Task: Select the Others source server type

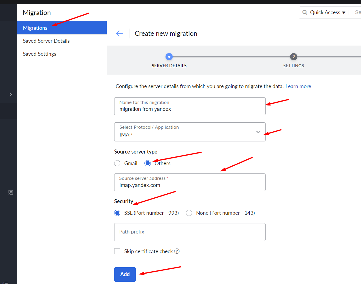Action: (x=148, y=163)
